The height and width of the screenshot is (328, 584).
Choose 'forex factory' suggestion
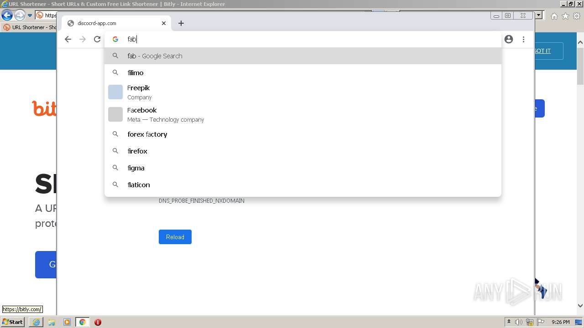tap(303, 134)
